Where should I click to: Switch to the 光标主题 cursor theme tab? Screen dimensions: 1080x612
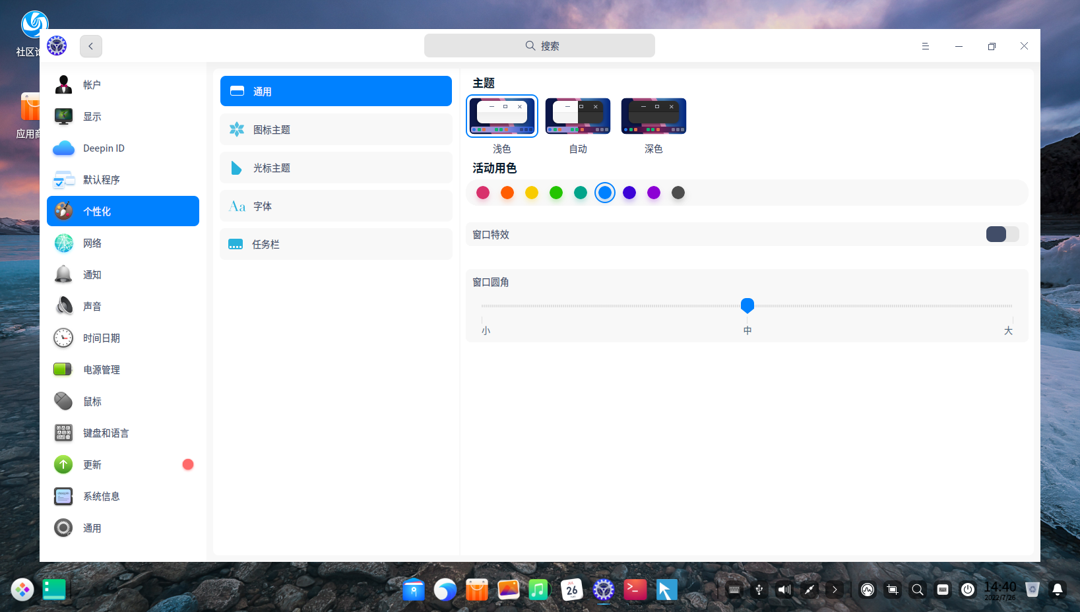coord(336,168)
